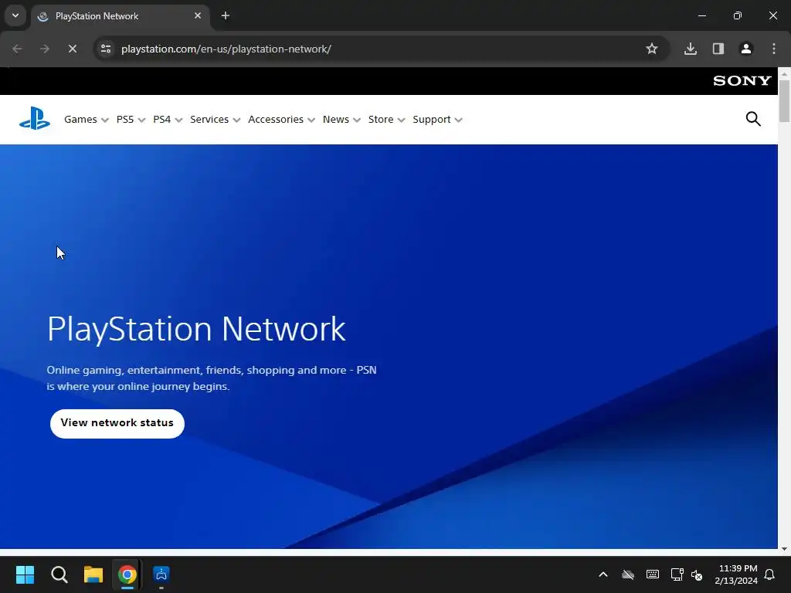This screenshot has width=791, height=593.
Task: Open Windows taskbar search
Action: coord(59,574)
